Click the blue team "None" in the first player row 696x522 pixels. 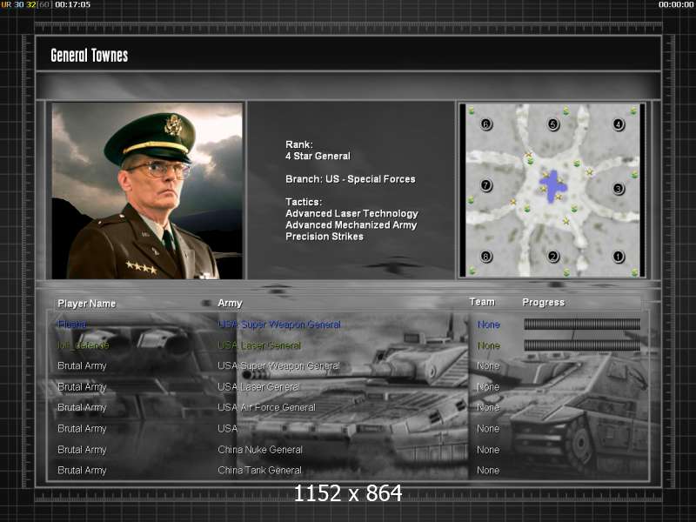point(489,325)
